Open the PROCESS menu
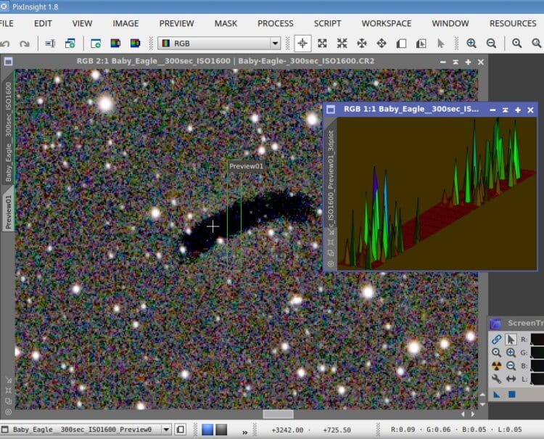This screenshot has height=439, width=544. 275,24
